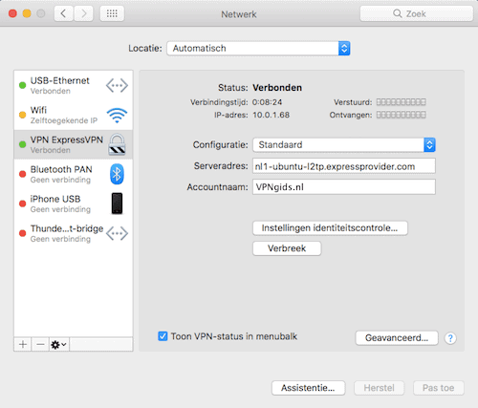Click the iPhone USB phone icon

click(x=117, y=204)
